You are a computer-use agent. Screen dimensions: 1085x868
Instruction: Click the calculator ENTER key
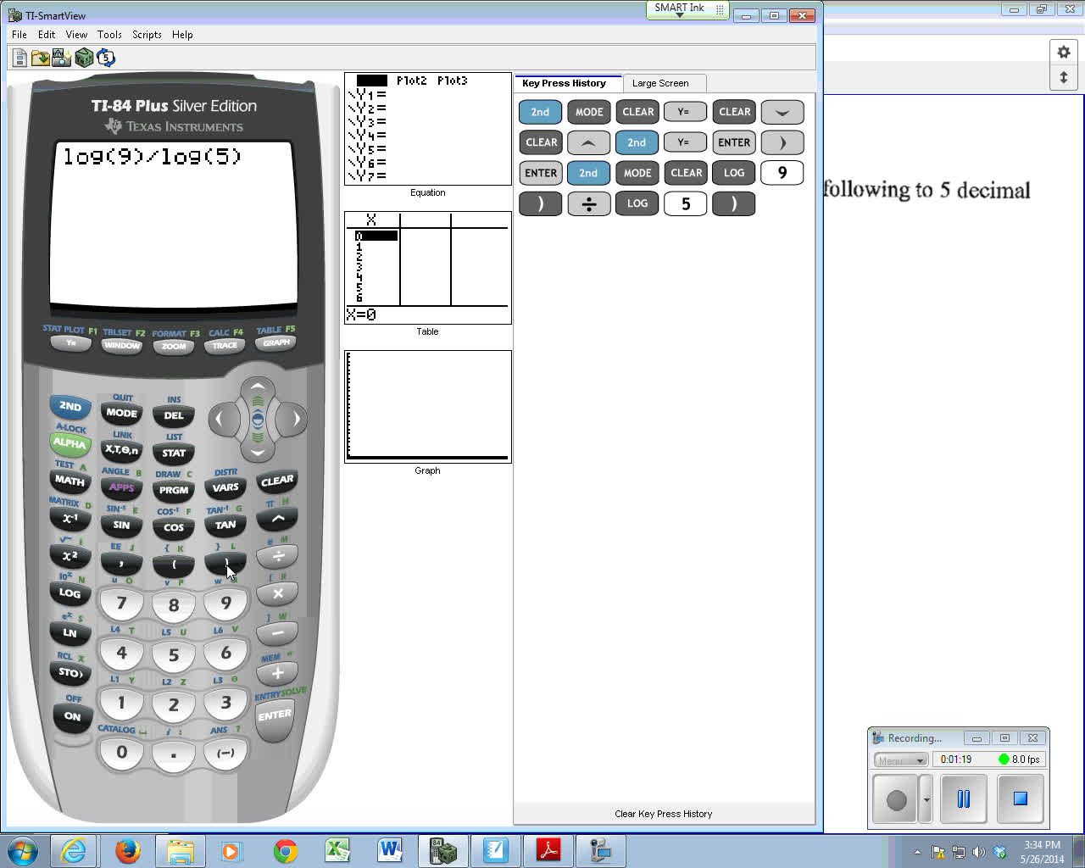[x=275, y=718]
